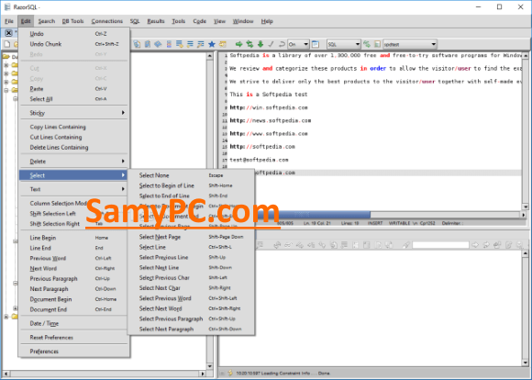Viewport: 532px width, 380px height.
Task: Click the 'Ln. 19 Col. 21' status entry
Action: [318, 223]
